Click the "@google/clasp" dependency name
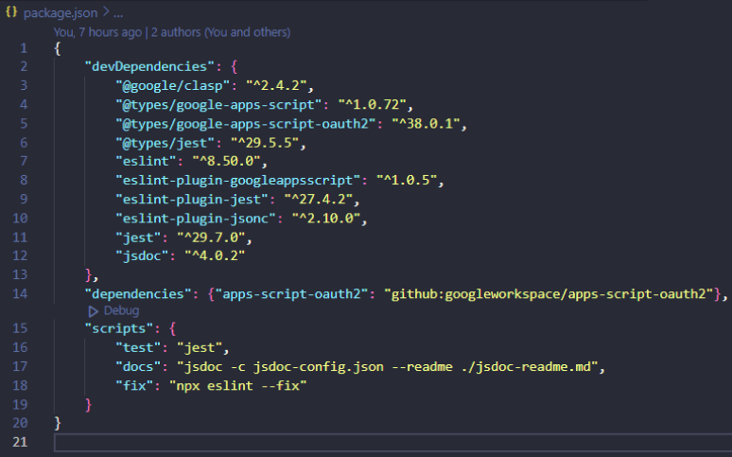Image resolution: width=732 pixels, height=457 pixels. 172,85
